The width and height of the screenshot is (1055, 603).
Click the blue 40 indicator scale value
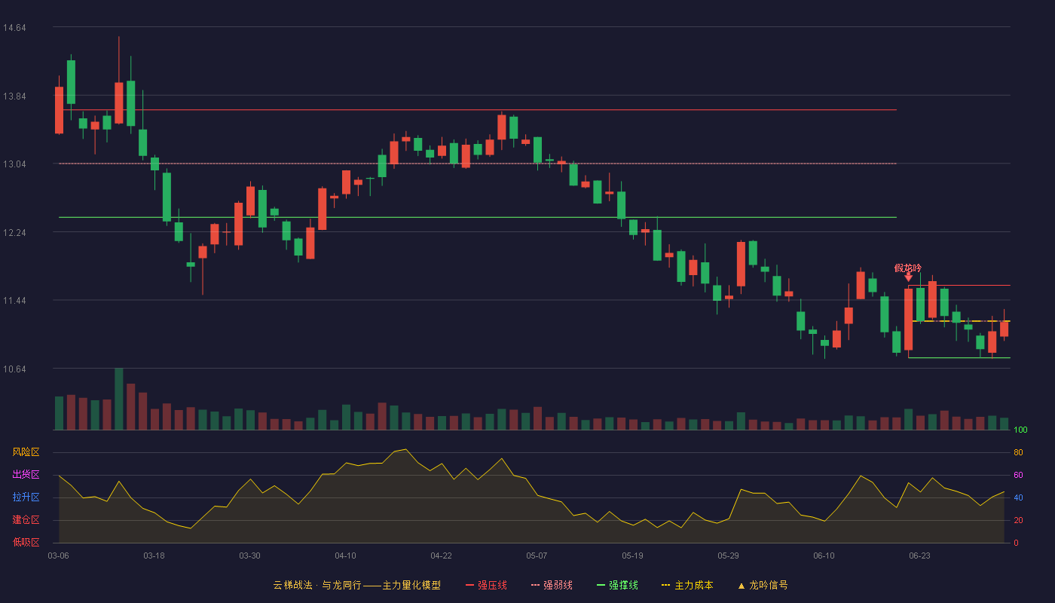tap(1018, 497)
